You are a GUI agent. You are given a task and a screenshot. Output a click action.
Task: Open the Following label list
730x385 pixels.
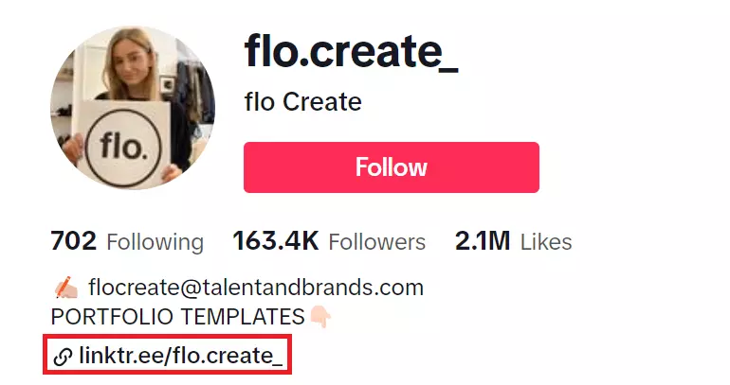click(x=155, y=242)
